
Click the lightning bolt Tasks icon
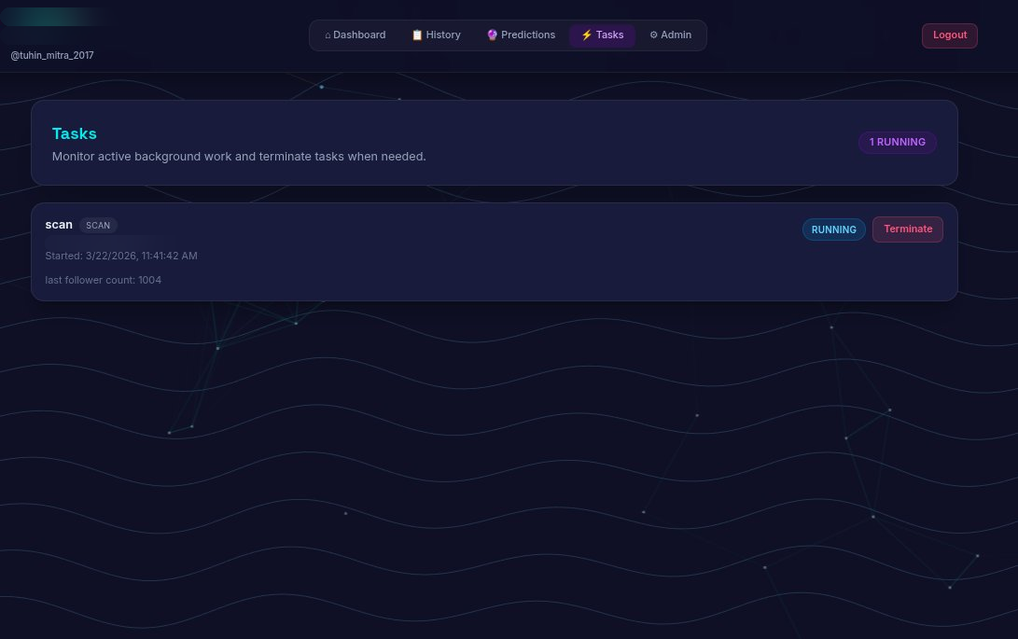[x=586, y=35]
